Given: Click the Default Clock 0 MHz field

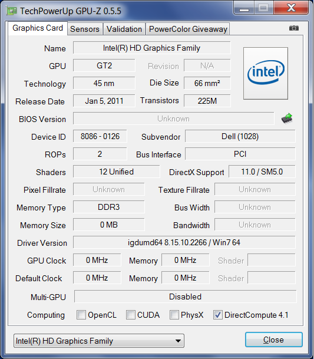Looking at the screenshot, I should [97, 278].
